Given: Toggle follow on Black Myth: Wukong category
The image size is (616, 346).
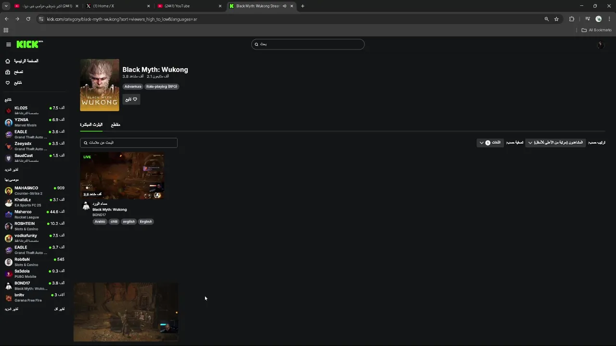Looking at the screenshot, I should click(x=131, y=99).
